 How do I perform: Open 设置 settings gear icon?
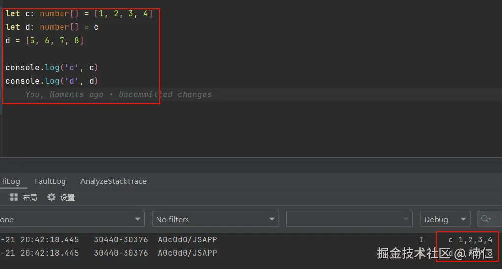click(x=51, y=197)
